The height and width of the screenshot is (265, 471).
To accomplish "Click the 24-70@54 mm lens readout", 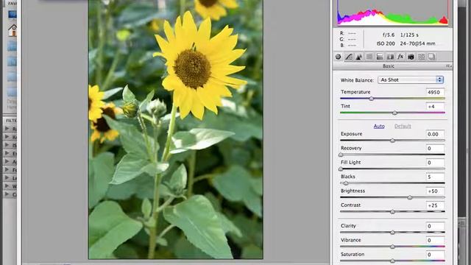I will click(417, 43).
